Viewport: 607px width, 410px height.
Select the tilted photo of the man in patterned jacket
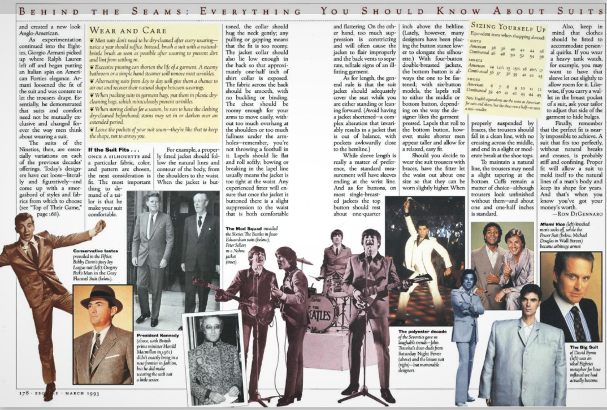point(215,359)
